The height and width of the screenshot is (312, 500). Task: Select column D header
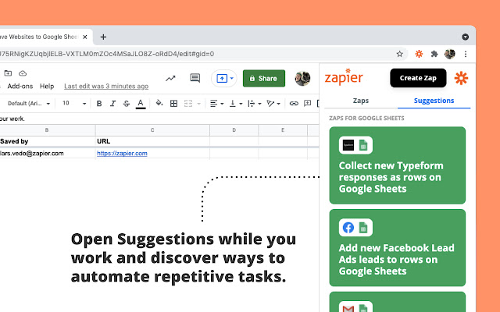click(234, 130)
